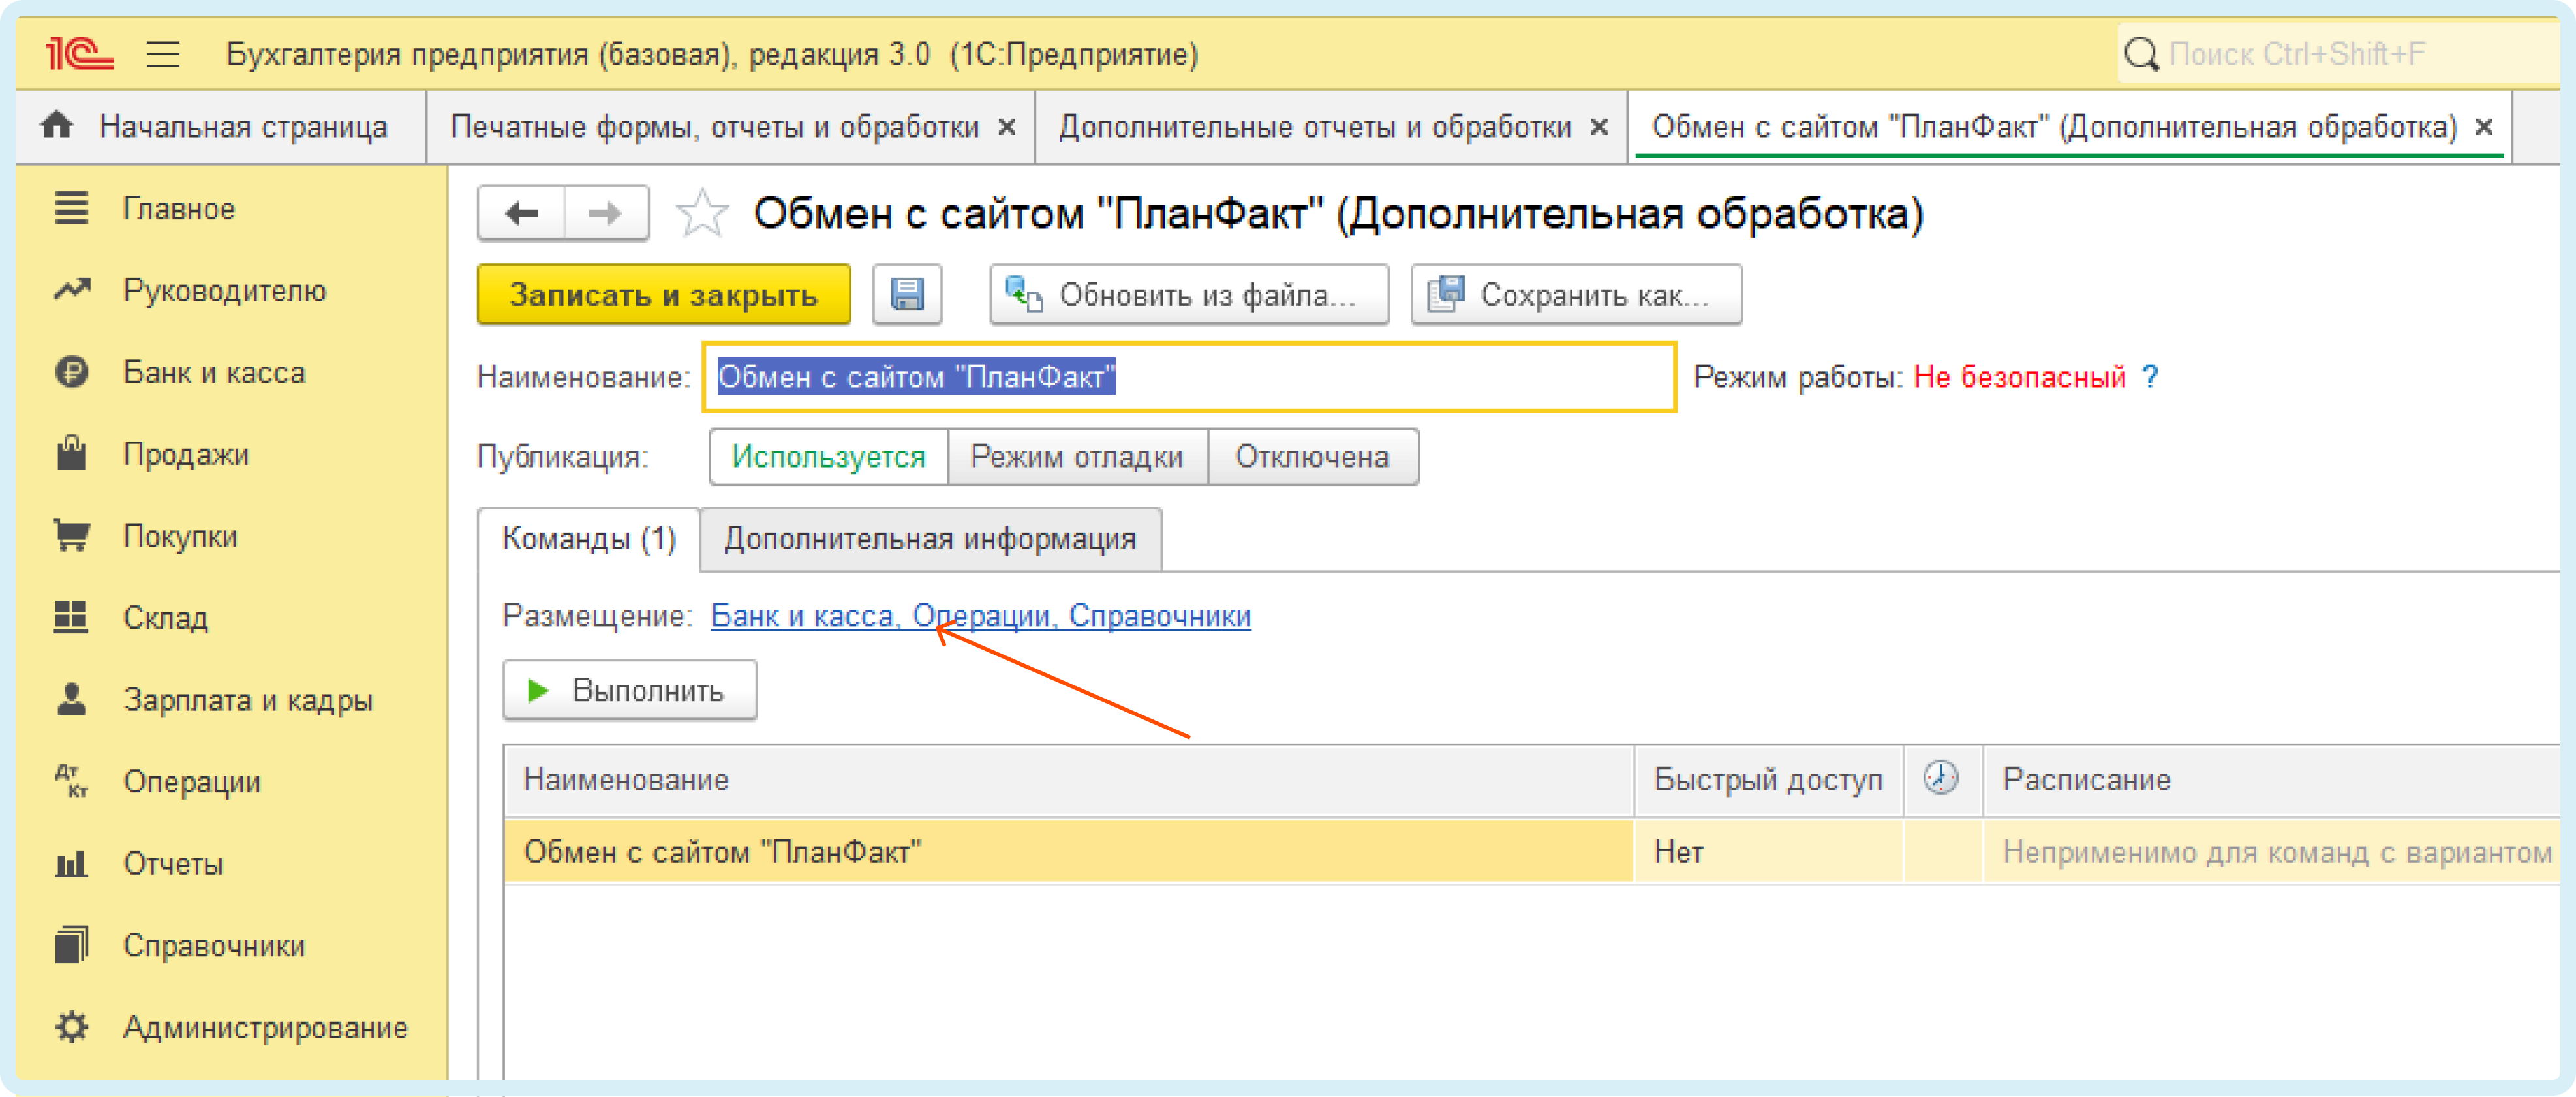This screenshot has height=1097, width=2576.
Task: Sort by the Наименование column header
Action: click(x=1068, y=780)
